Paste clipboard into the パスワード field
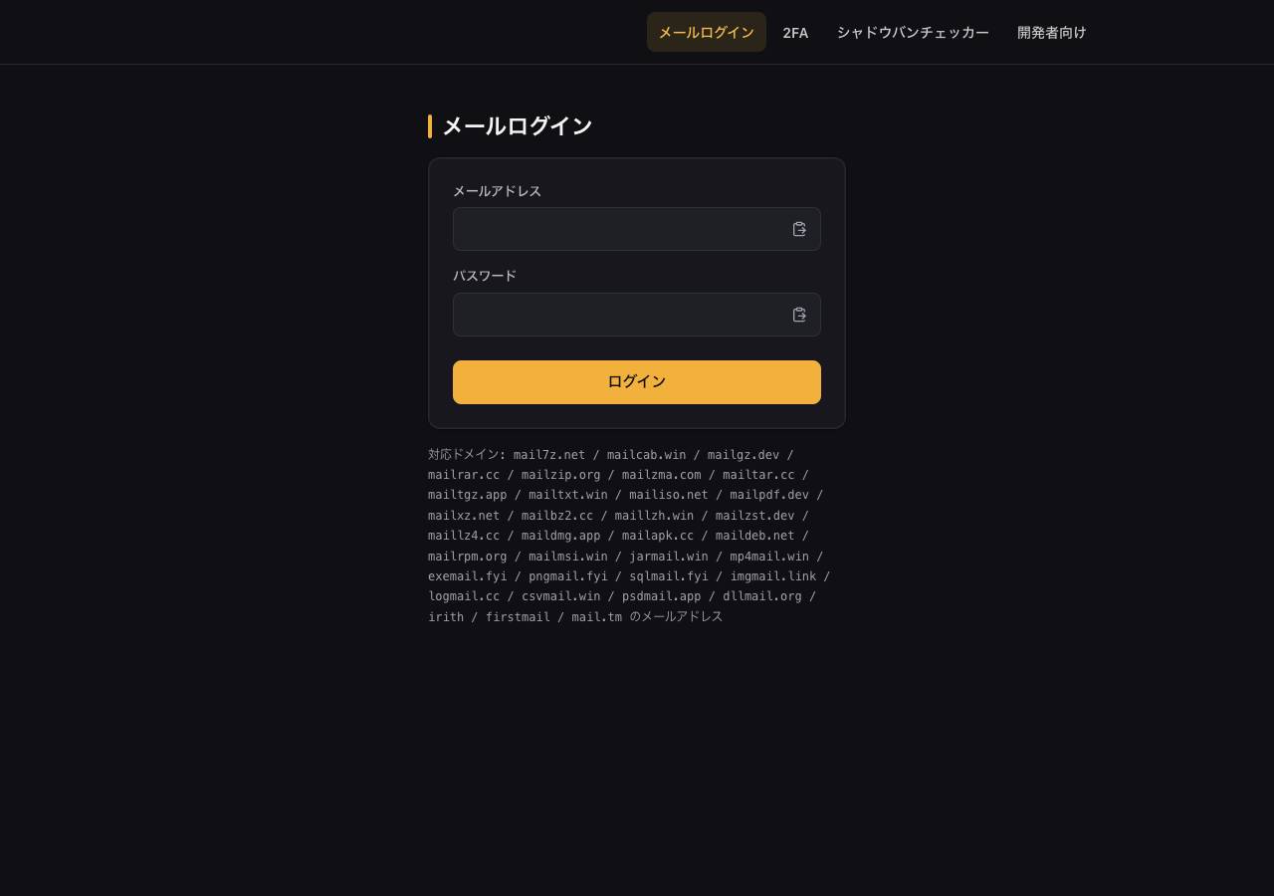 pyautogui.click(x=799, y=315)
